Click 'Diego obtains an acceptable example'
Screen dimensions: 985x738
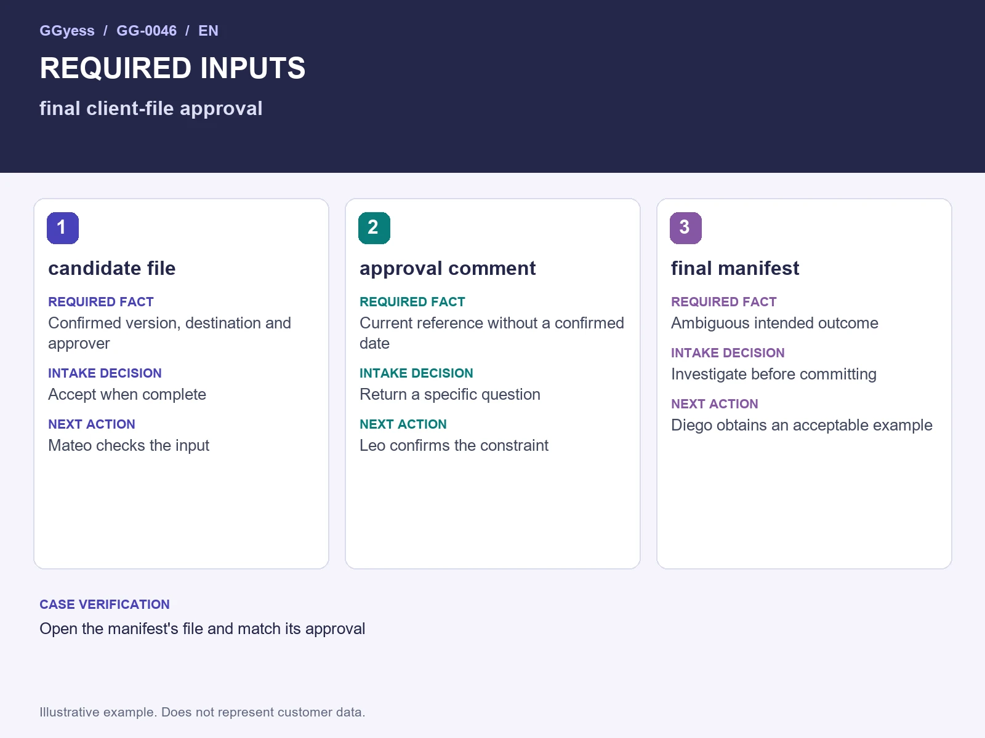(802, 426)
